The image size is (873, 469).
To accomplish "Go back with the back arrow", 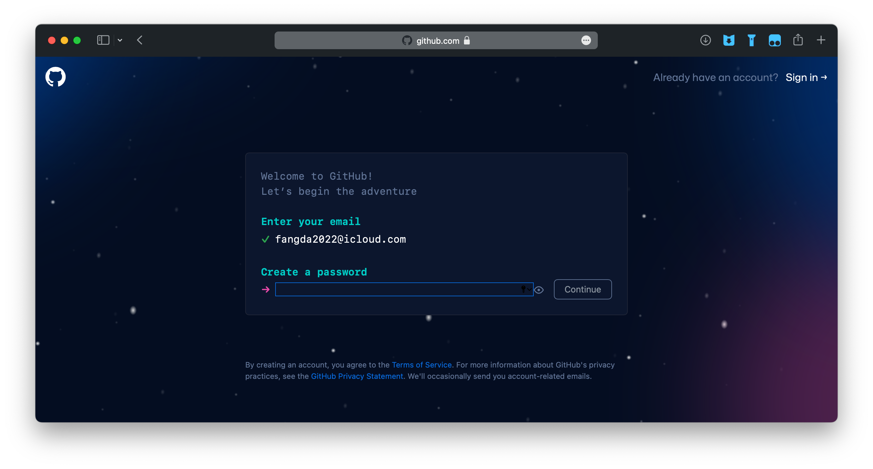I will click(140, 40).
